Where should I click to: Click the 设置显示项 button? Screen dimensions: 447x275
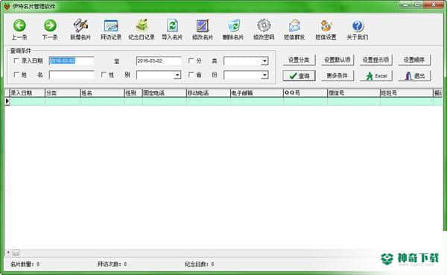click(375, 60)
